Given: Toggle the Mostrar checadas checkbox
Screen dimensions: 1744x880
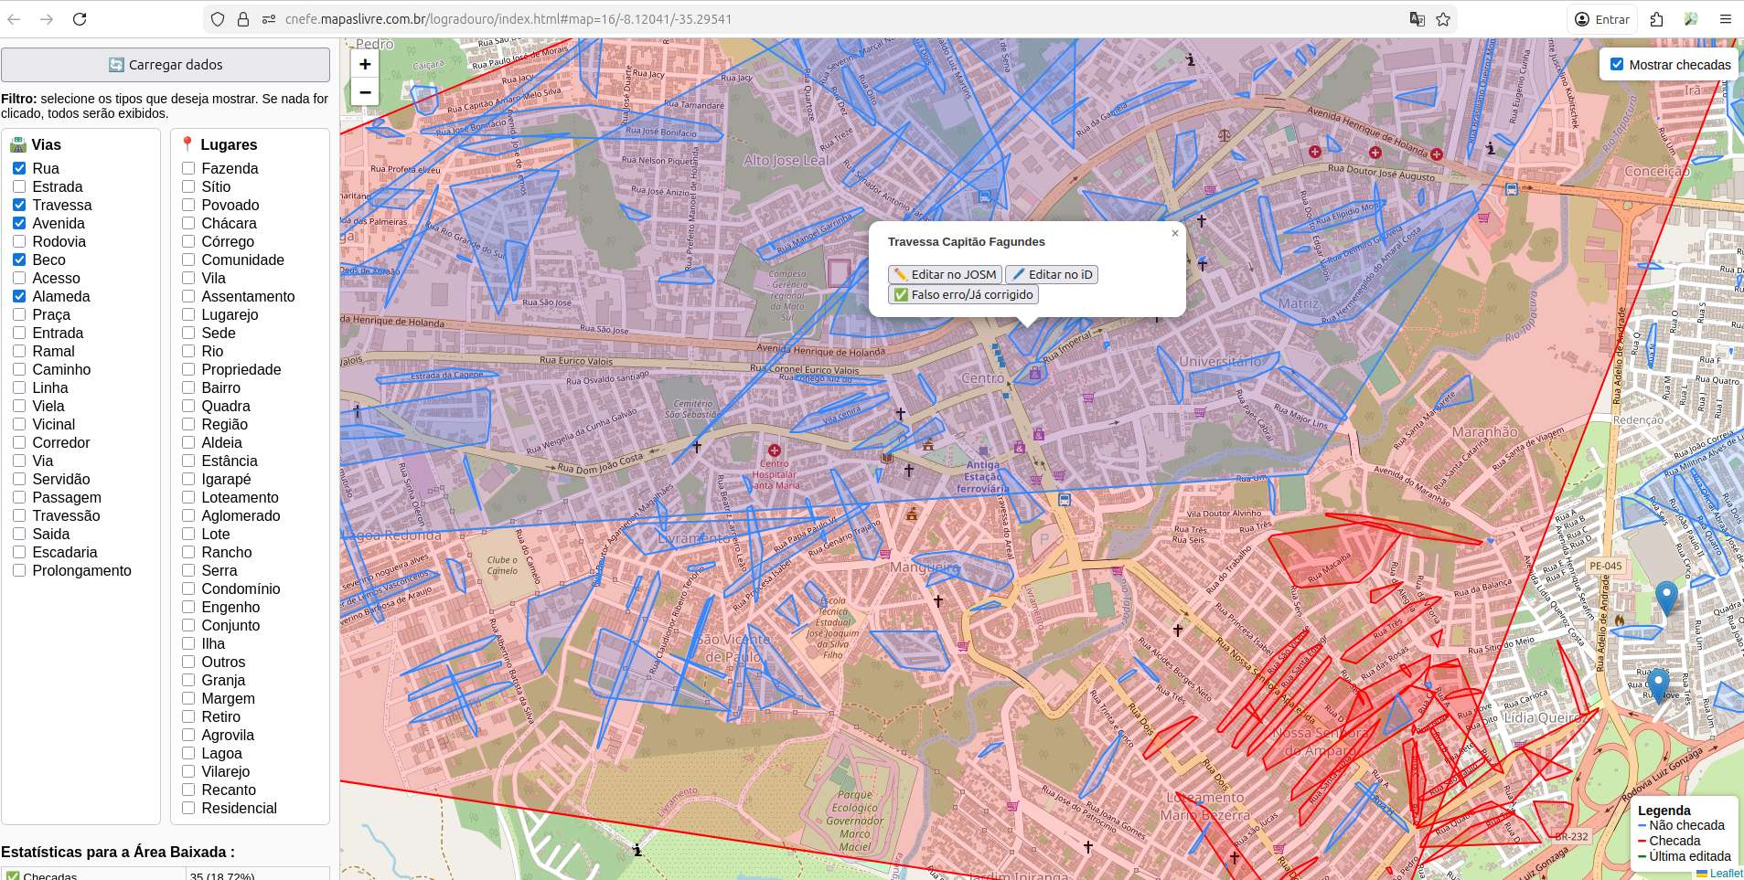Looking at the screenshot, I should click(1617, 65).
